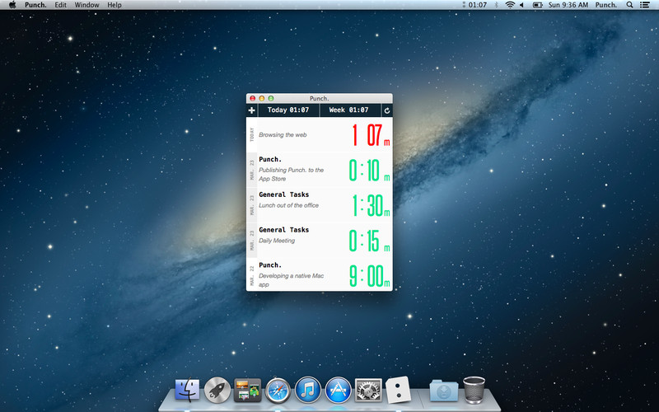This screenshot has width=659, height=412.
Task: Open the Apple menu
Action: coord(12,5)
